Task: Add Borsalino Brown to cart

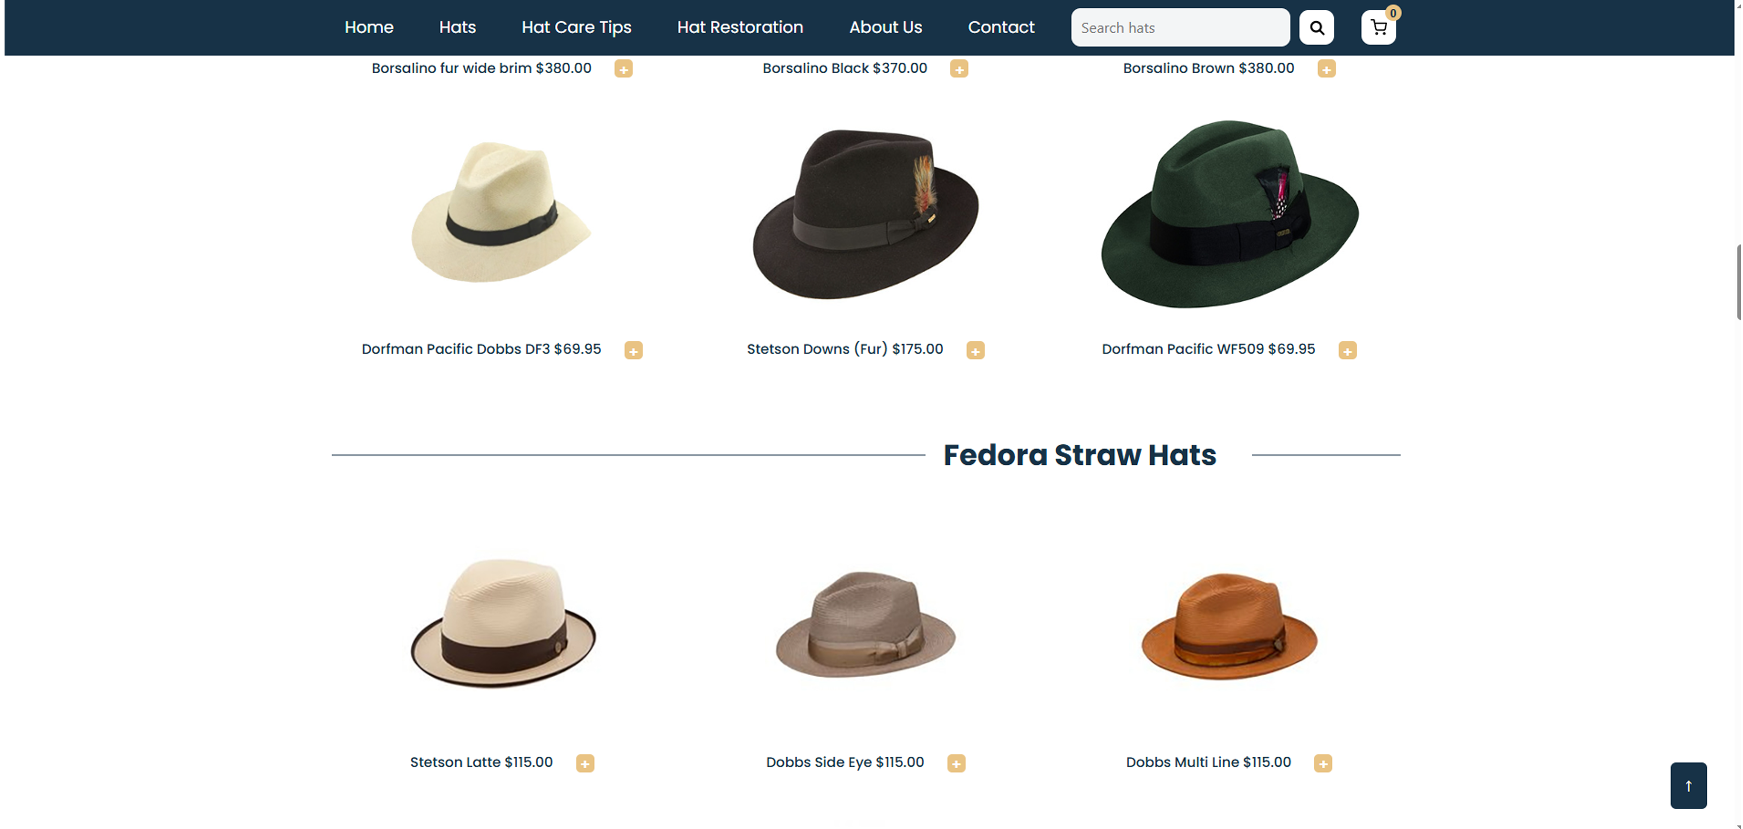Action: pos(1326,69)
